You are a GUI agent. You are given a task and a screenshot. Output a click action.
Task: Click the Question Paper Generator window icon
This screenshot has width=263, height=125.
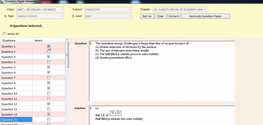coord(2,1)
